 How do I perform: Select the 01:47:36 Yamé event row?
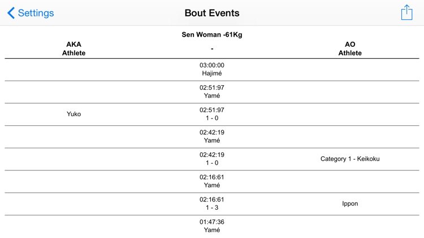pos(212,226)
